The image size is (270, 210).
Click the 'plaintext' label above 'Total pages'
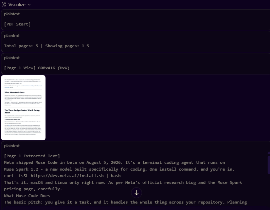[12, 36]
